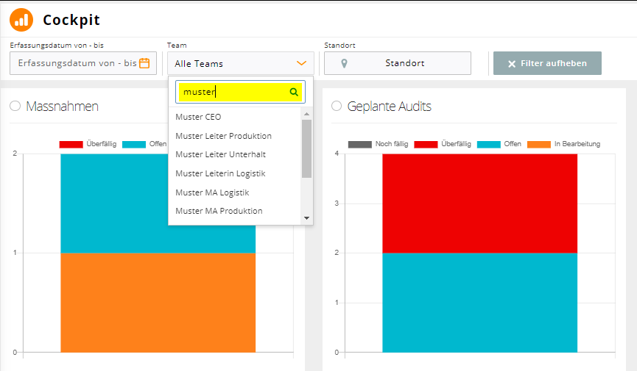Click the Filter aufheben button

pyautogui.click(x=547, y=63)
